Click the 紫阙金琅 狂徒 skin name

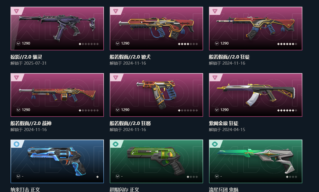224,123
